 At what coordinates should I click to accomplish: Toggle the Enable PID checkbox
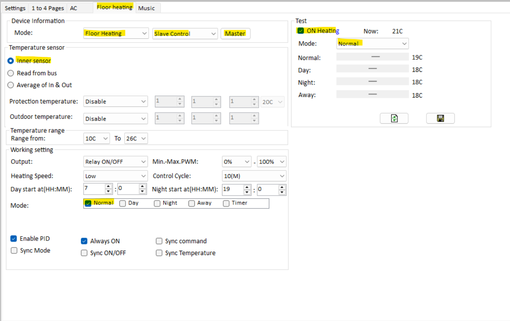pyautogui.click(x=14, y=239)
